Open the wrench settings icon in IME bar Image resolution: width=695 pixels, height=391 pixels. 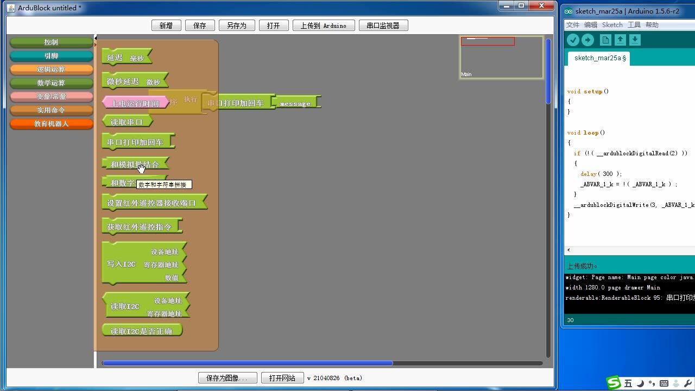coord(688,384)
